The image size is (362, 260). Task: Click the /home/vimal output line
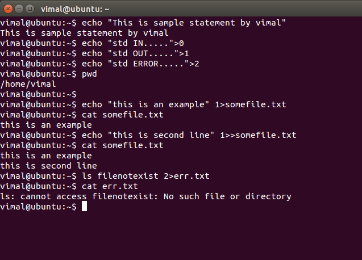pos(28,84)
